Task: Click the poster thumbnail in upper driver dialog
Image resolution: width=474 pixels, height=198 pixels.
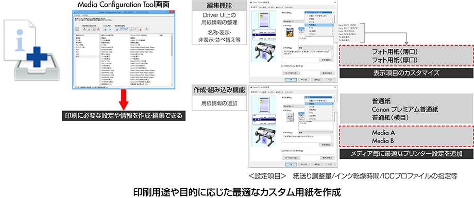Action: 290,32
